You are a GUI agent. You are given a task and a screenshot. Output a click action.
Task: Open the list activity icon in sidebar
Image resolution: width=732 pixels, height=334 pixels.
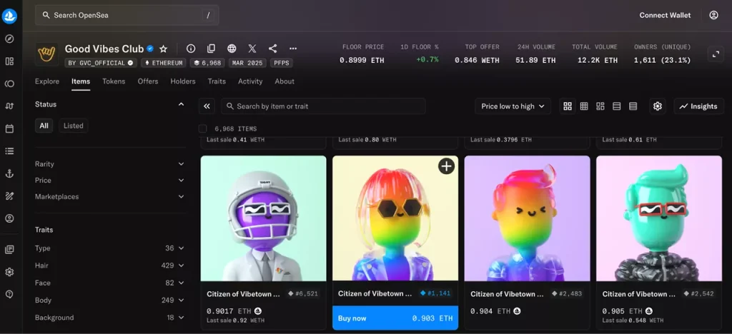click(x=9, y=151)
